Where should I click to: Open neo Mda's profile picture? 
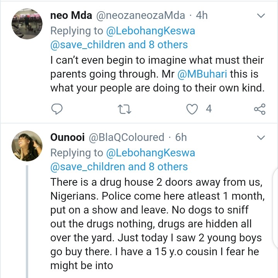[26, 24]
